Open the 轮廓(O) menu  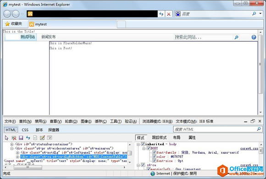pos(71,121)
